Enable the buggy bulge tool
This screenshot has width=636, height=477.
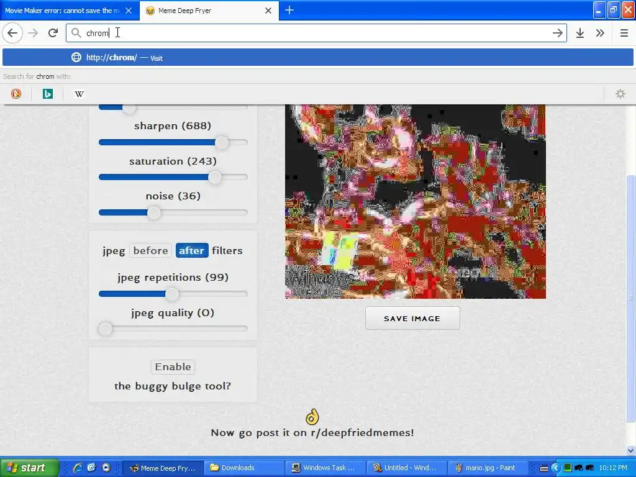(x=173, y=366)
